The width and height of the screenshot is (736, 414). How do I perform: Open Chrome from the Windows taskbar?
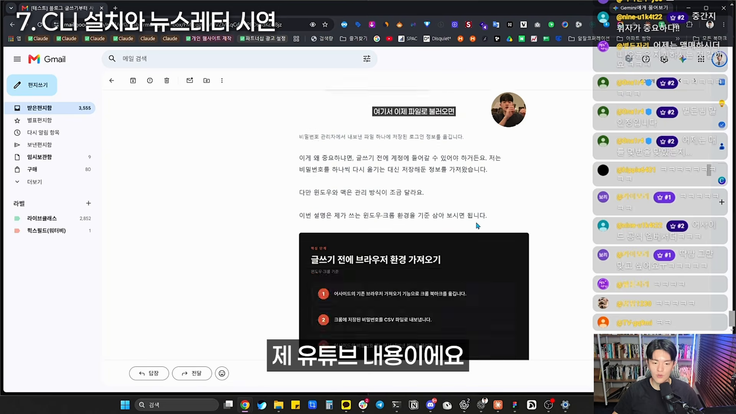pos(245,405)
